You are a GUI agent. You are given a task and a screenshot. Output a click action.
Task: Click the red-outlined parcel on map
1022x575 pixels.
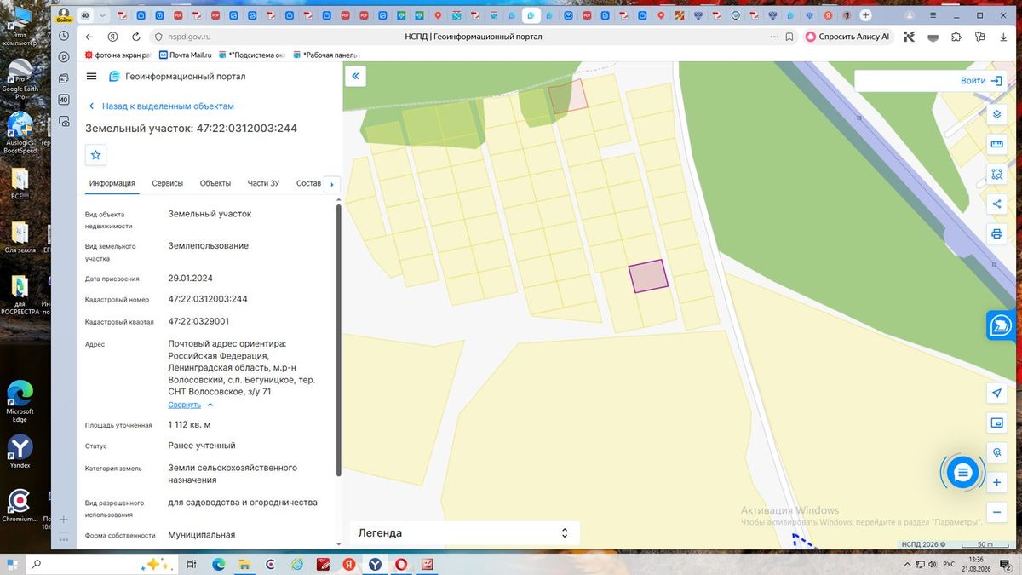click(x=568, y=95)
